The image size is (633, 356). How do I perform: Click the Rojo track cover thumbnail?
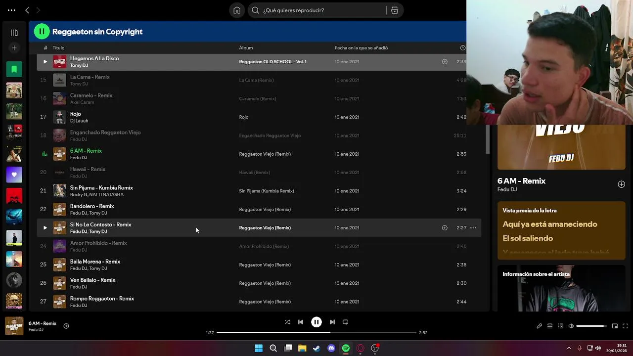(x=59, y=117)
